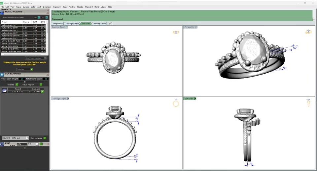Screen dimensions: 317x171
Task: Toggle the User library option
Action: 47,17
